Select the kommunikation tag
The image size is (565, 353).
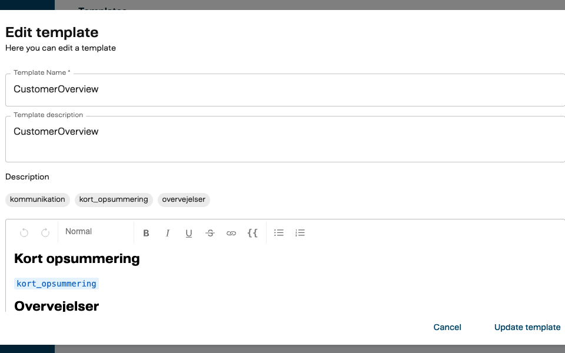(37, 199)
